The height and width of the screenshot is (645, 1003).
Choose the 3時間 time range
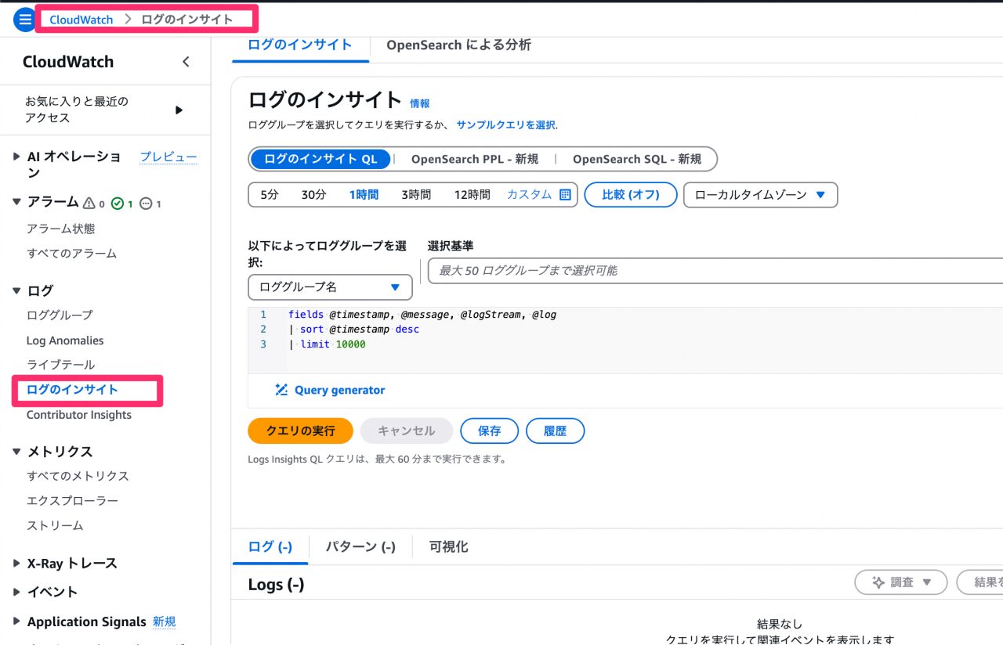coord(416,195)
